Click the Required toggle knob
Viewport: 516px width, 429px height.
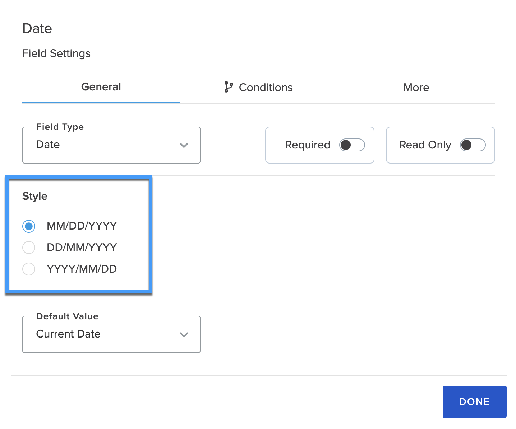point(346,145)
